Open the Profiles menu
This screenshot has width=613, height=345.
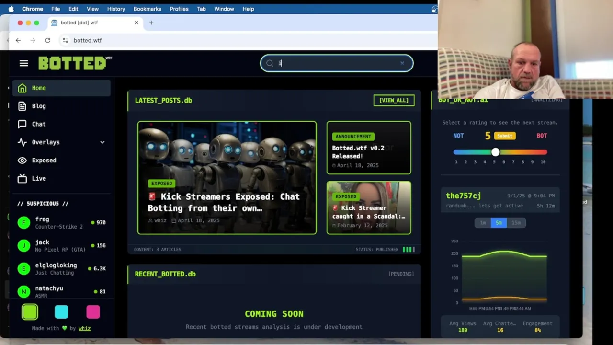tap(179, 9)
